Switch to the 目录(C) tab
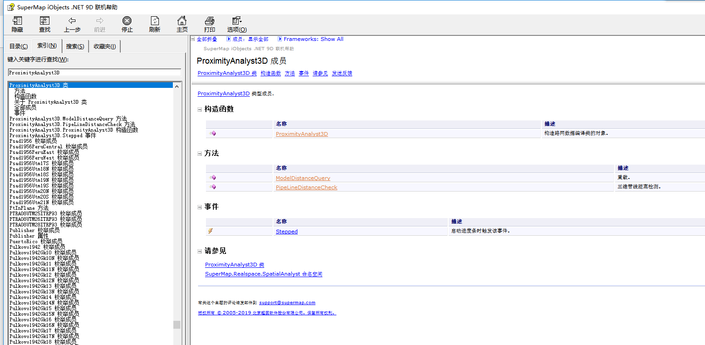705x345 pixels. [x=19, y=46]
